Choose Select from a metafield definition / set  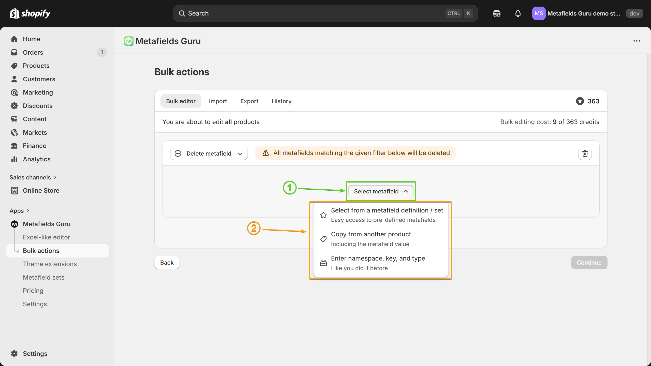pos(387,215)
